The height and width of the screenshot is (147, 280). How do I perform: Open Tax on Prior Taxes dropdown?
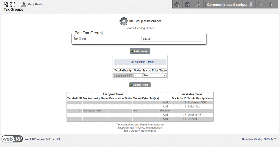[154, 75]
